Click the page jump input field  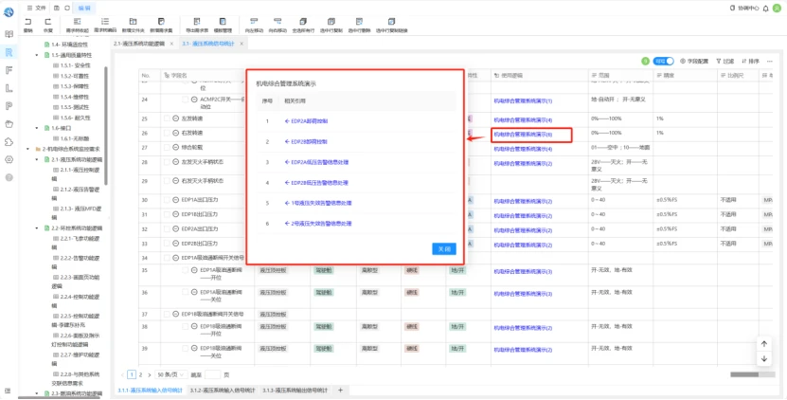click(213, 374)
